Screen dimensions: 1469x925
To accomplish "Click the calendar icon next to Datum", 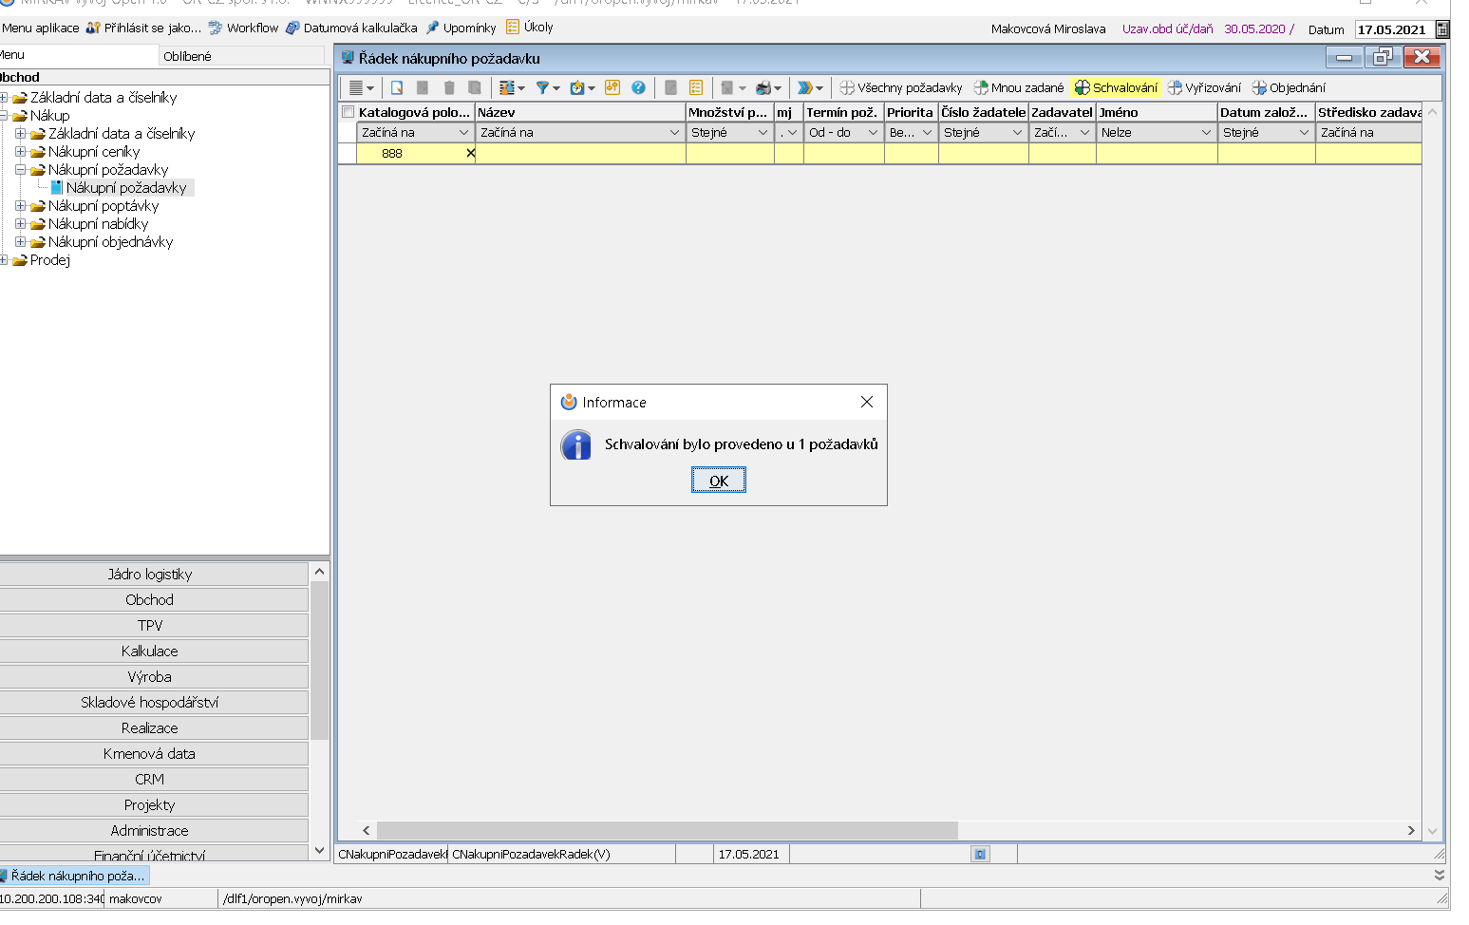I will [1442, 29].
